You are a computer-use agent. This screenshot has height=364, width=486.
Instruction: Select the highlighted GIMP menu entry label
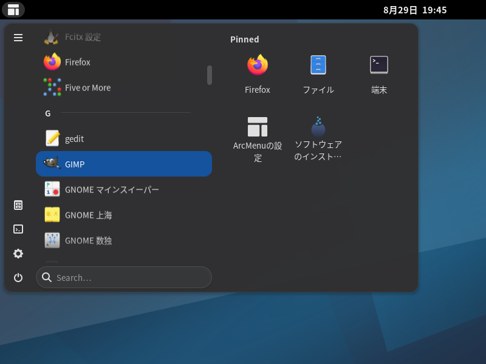[75, 164]
